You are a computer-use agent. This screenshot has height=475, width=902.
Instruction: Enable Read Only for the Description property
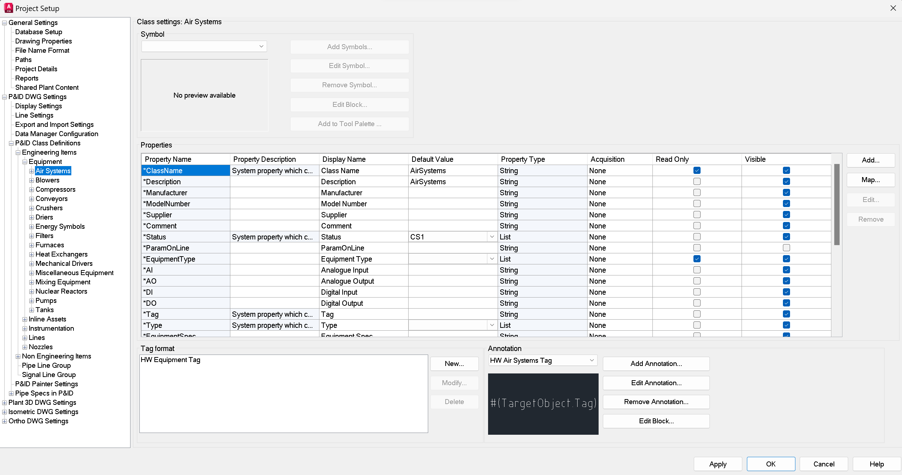click(x=697, y=181)
